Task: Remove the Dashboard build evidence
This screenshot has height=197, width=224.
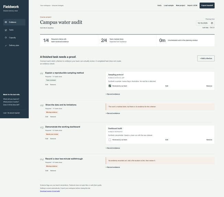Action: 209,140
